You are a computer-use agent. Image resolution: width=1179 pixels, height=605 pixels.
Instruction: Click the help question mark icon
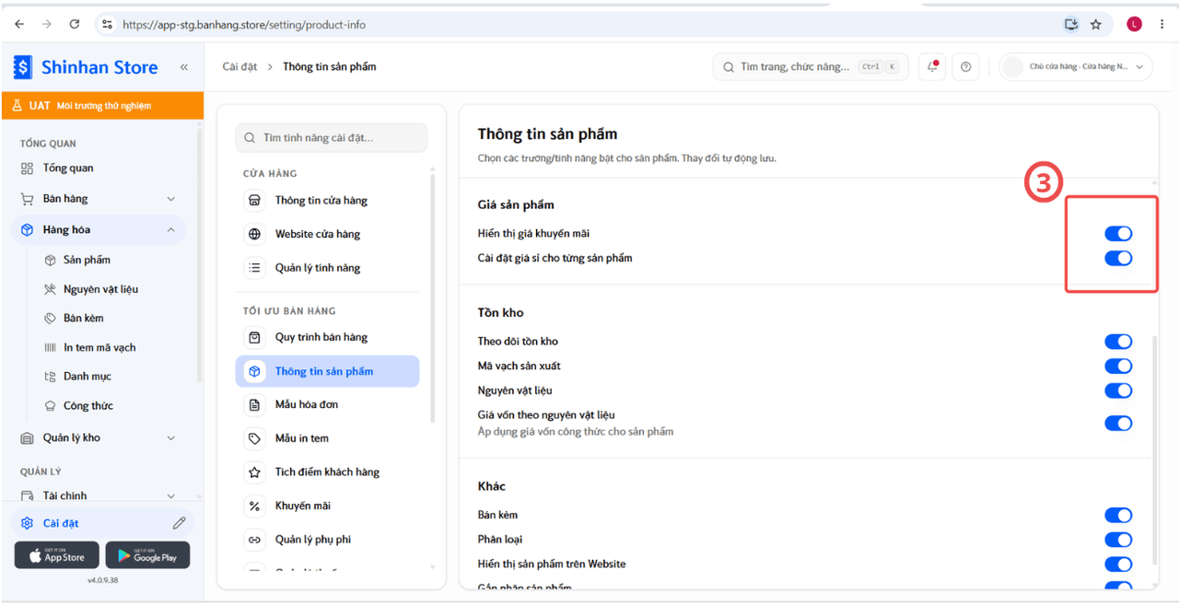(965, 66)
